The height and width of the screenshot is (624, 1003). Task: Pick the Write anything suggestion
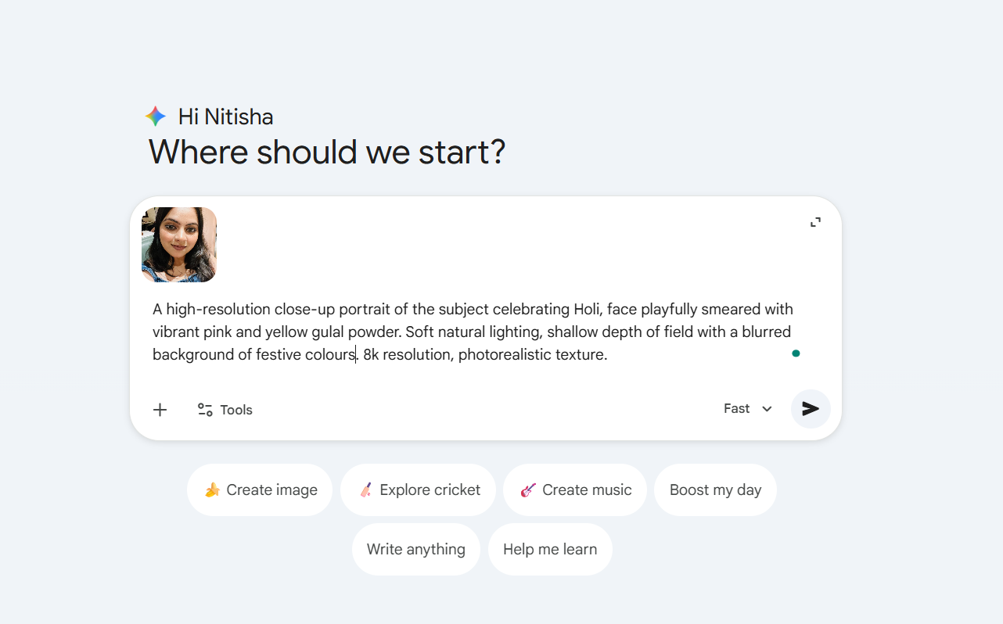coord(415,550)
